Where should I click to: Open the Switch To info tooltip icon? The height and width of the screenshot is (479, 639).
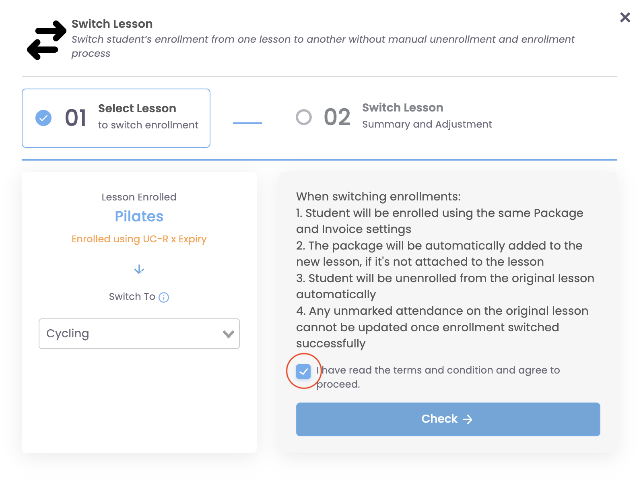tap(164, 297)
